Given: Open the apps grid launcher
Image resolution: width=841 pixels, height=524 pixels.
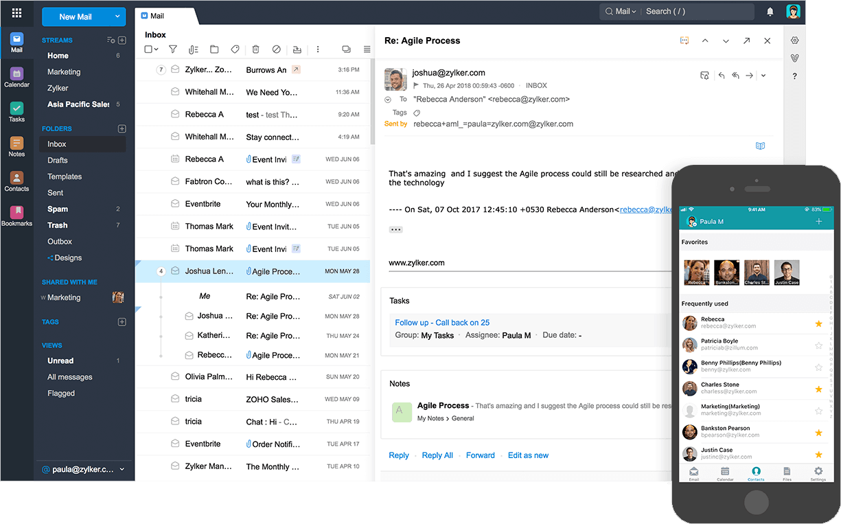Looking at the screenshot, I should pos(16,12).
